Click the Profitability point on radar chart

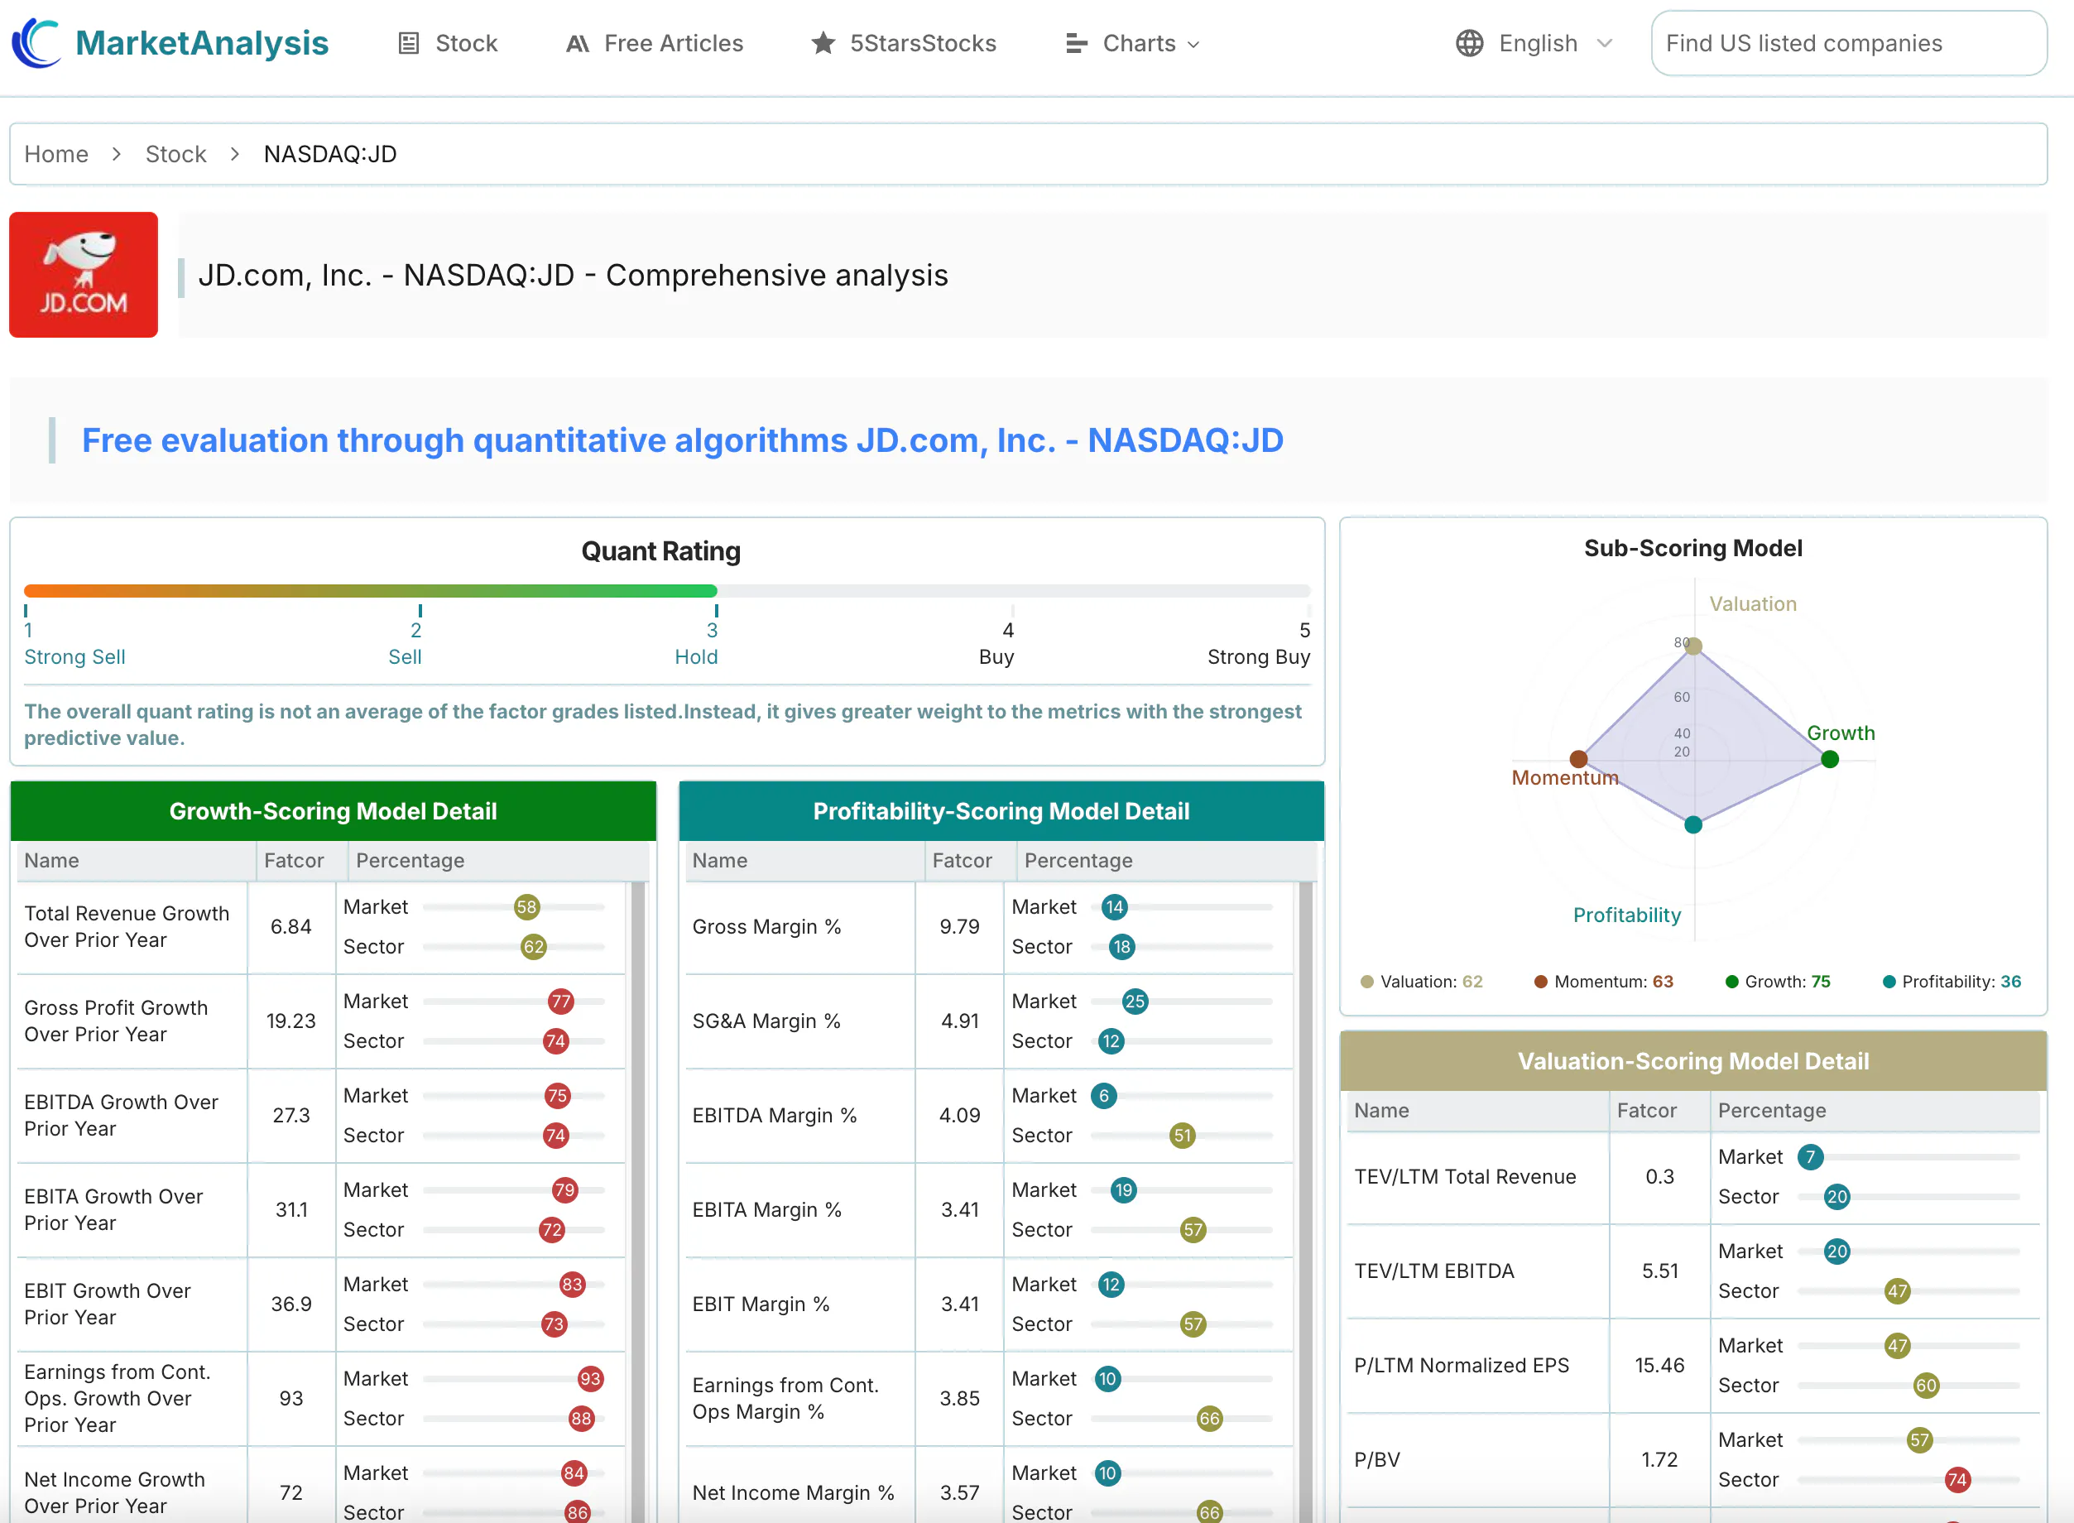coord(1693,825)
